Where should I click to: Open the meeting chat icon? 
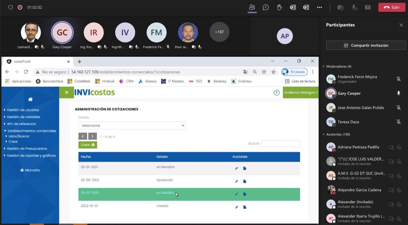click(266, 7)
